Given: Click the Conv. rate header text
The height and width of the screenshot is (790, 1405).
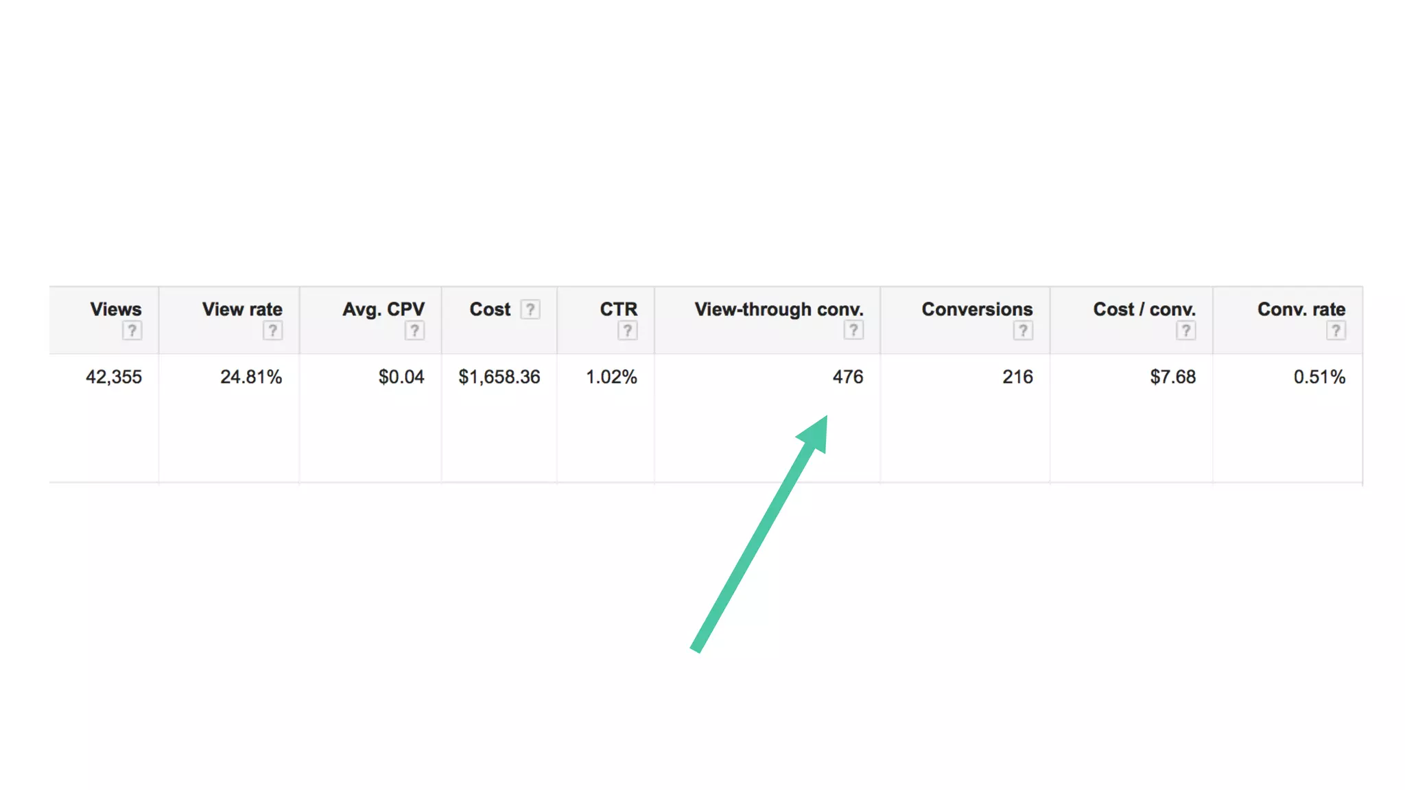Looking at the screenshot, I should pos(1301,309).
